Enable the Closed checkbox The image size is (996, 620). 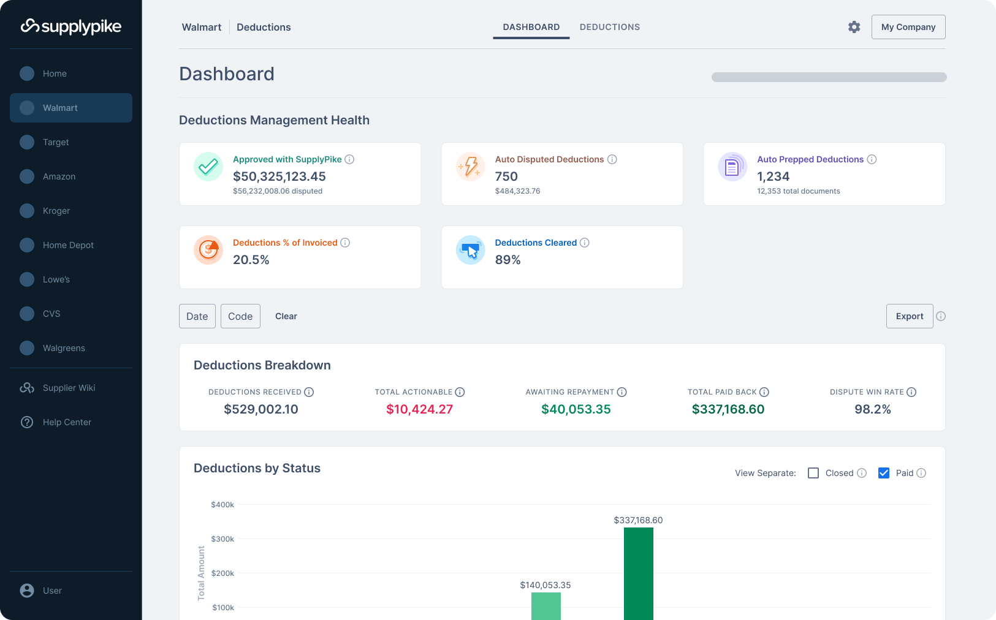click(x=813, y=473)
